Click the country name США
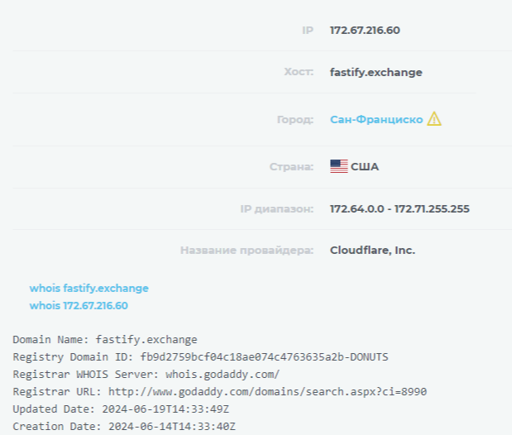The height and width of the screenshot is (435, 512). [365, 167]
